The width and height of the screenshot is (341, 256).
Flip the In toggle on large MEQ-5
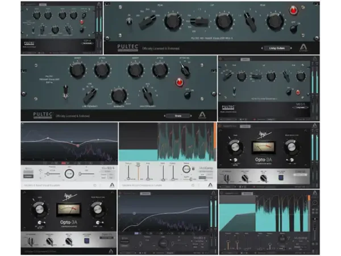click(x=129, y=21)
